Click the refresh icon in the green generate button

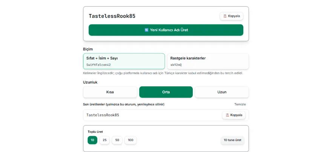[146, 30]
